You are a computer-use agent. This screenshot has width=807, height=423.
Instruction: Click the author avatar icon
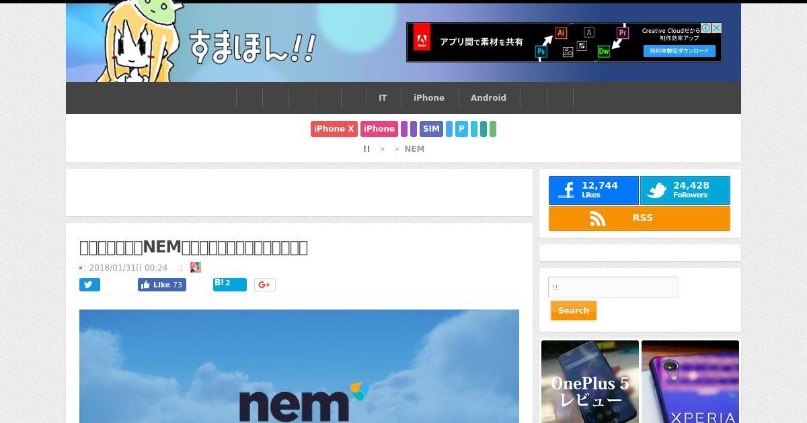click(196, 267)
